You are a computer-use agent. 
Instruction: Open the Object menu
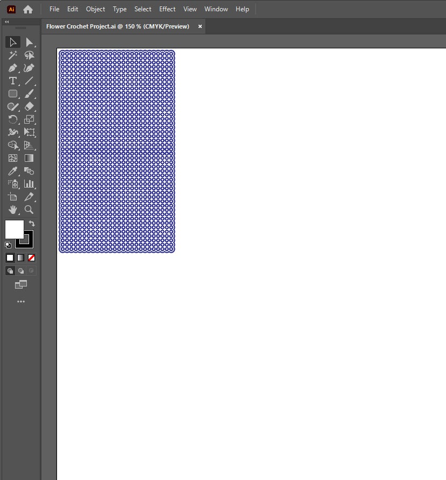[95, 9]
